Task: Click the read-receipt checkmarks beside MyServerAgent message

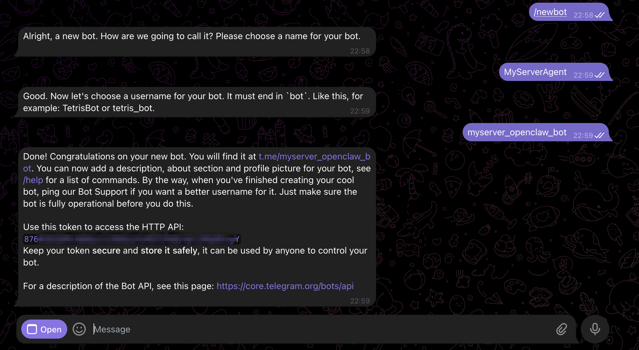Action: [600, 75]
